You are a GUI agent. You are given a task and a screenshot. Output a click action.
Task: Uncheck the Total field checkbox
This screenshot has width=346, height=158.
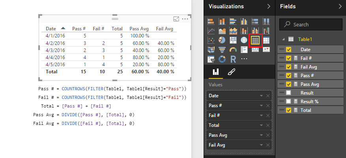(x=288, y=110)
